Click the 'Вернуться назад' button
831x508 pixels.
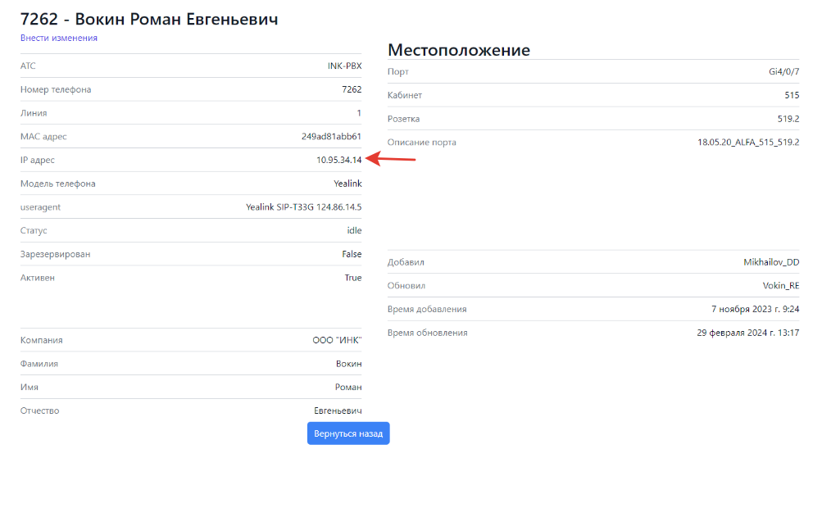[x=348, y=433]
